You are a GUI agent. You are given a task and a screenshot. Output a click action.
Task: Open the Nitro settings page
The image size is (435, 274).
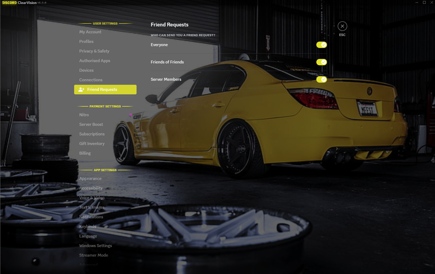coord(105,115)
